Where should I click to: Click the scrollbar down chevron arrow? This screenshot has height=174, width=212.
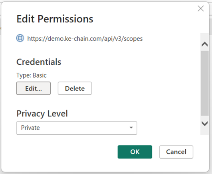pyautogui.click(x=205, y=124)
